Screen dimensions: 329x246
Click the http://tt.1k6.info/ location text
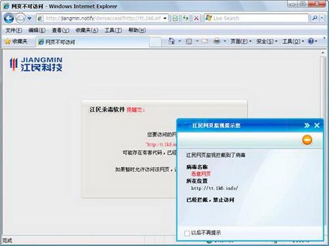pos(215,188)
